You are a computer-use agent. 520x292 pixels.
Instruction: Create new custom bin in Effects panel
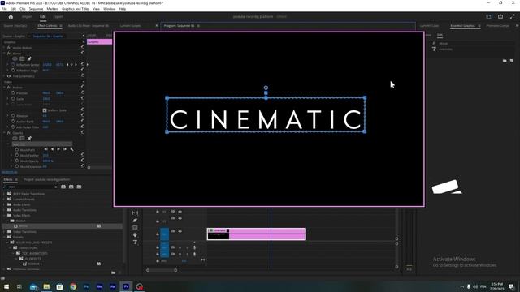coord(114,273)
